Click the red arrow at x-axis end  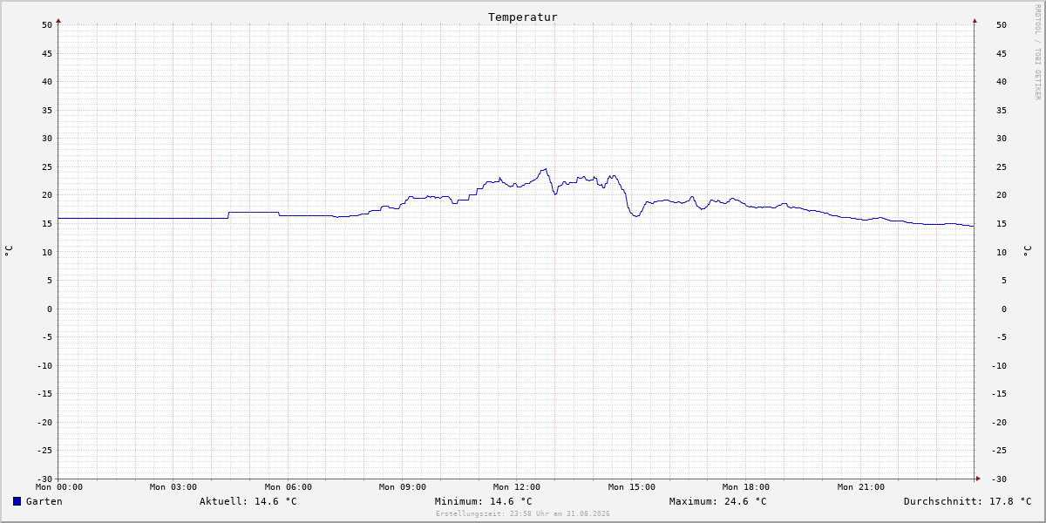978,478
